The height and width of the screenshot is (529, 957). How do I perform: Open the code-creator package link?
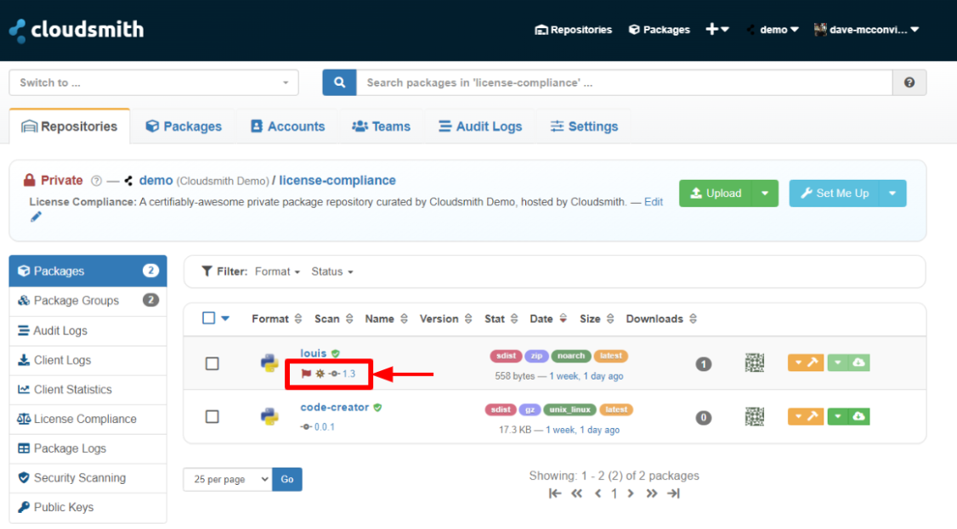point(335,407)
